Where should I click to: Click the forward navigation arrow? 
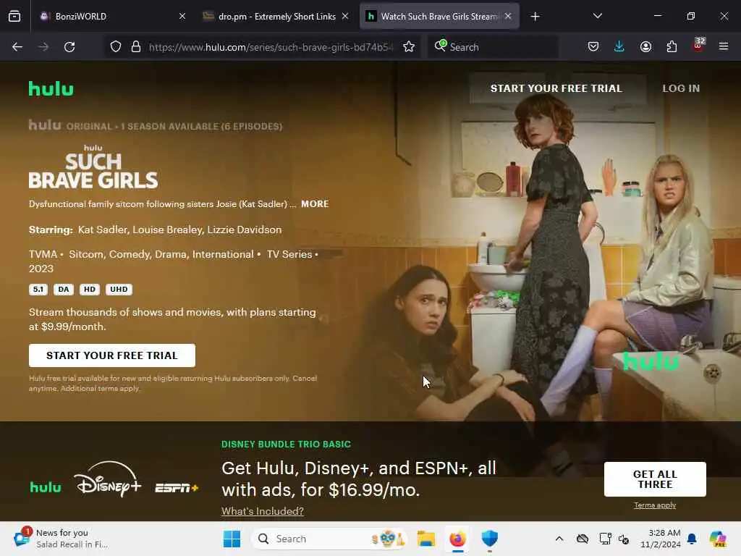[43, 47]
